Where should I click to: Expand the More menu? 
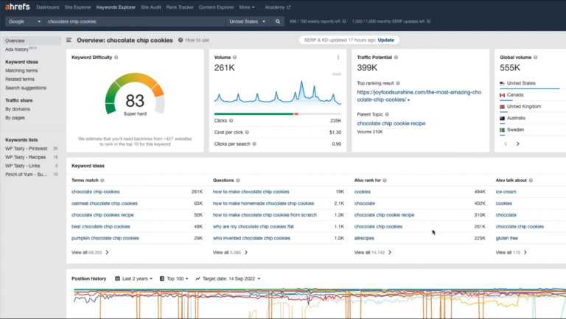pos(247,7)
